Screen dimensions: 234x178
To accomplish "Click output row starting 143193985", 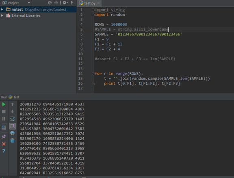I will [52, 129].
